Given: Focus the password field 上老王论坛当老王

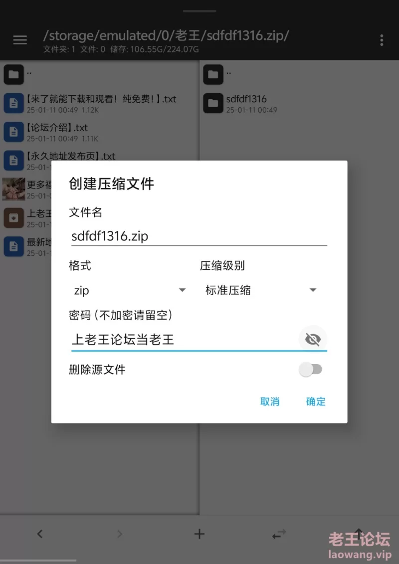Looking at the screenshot, I should pos(184,339).
